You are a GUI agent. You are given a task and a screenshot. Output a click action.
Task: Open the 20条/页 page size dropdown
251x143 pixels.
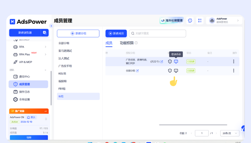point(230,133)
